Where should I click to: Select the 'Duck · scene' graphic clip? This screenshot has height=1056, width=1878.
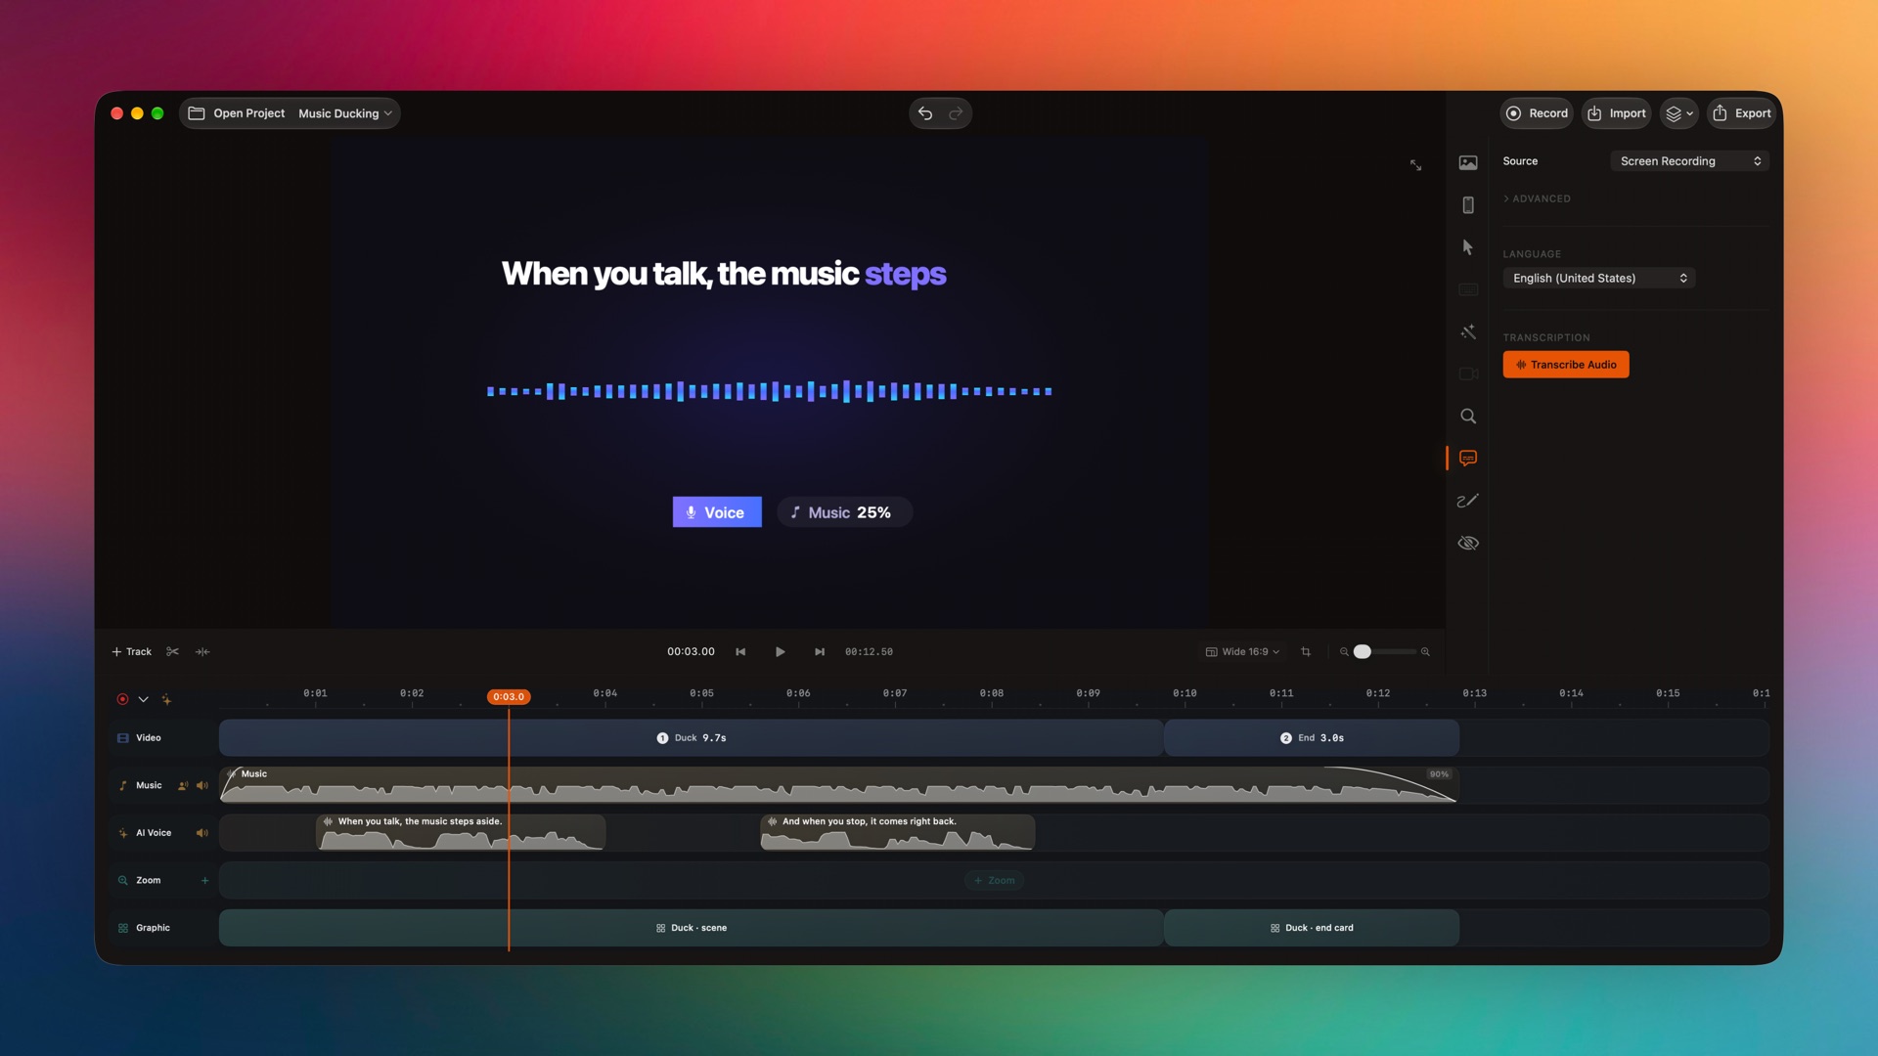tap(691, 928)
